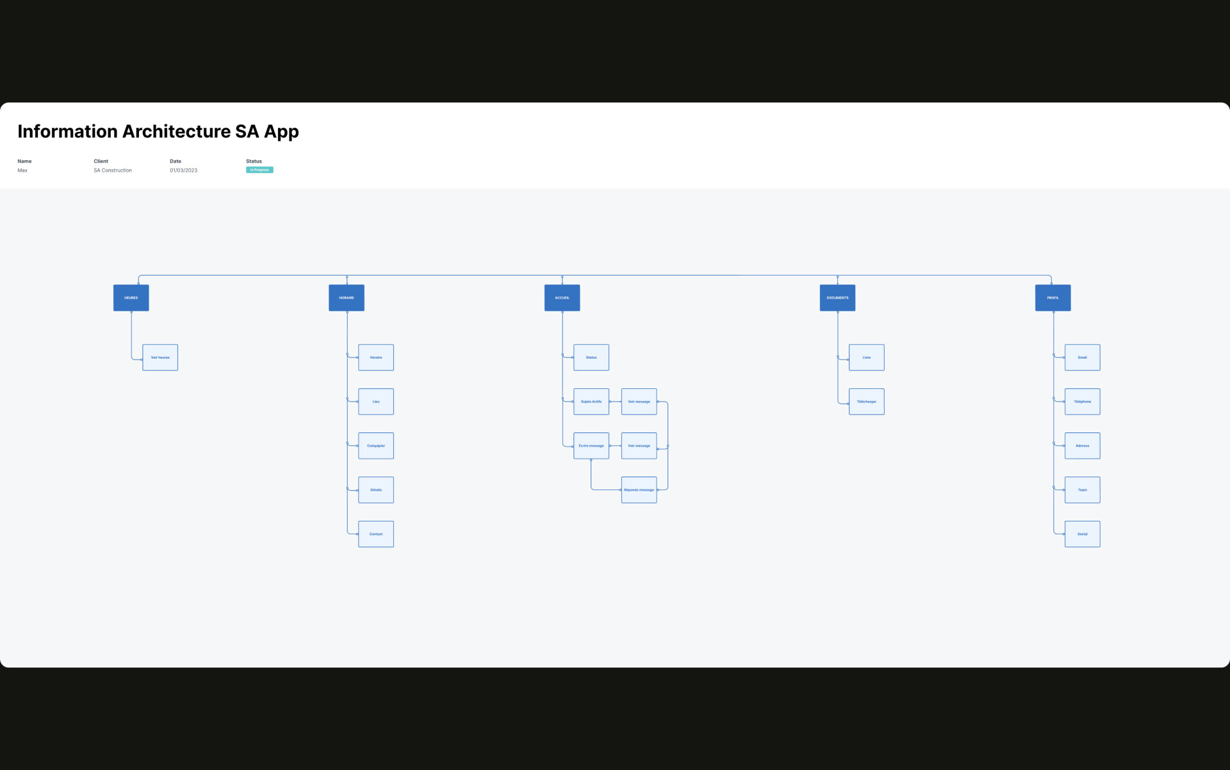Select the Status node under Accueil
The height and width of the screenshot is (770, 1230).
click(x=591, y=357)
